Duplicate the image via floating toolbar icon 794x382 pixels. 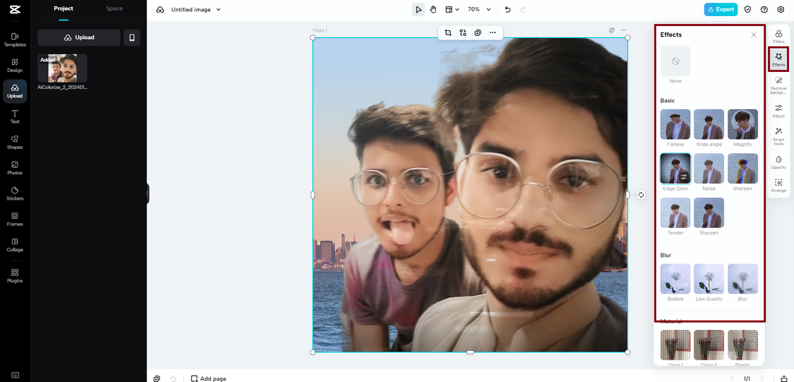point(478,32)
